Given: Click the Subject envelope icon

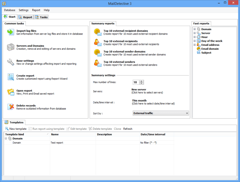Looking at the screenshot, I should pos(198,53).
